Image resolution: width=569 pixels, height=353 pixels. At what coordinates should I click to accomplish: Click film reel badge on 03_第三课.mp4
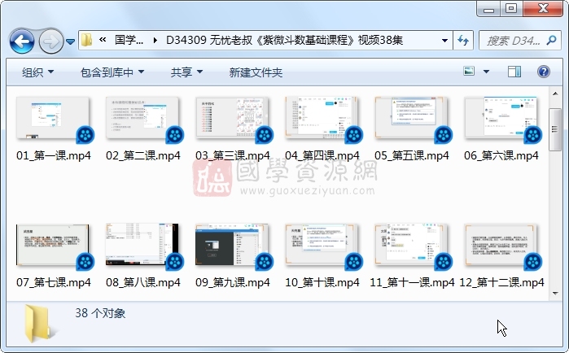point(265,135)
